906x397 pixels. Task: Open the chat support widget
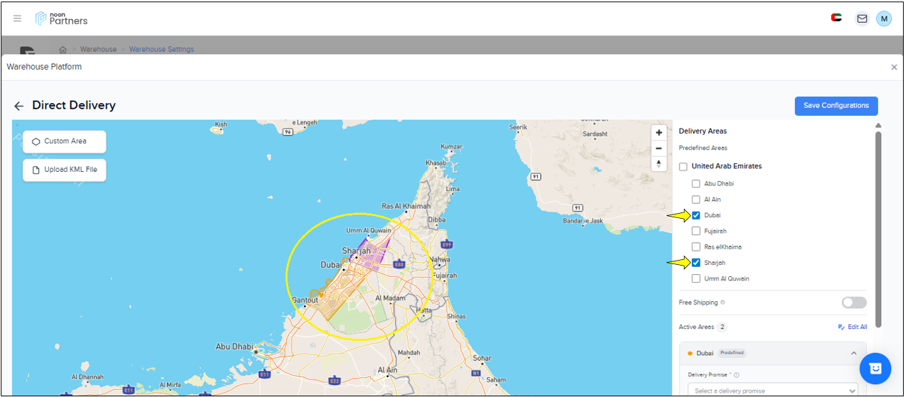[875, 368]
